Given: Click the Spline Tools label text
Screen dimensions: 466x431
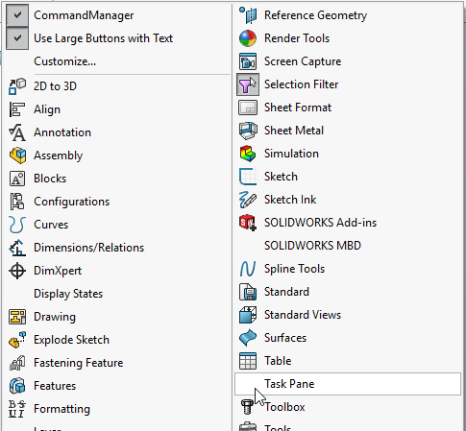Looking at the screenshot, I should tap(294, 269).
